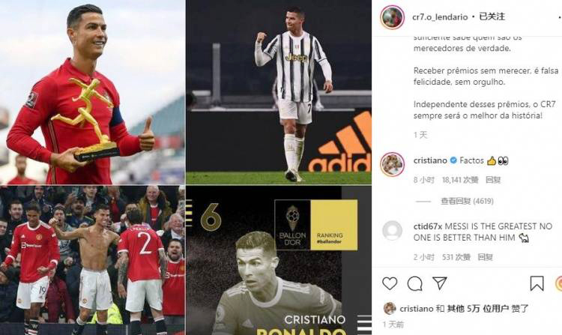The width and height of the screenshot is (562, 335).
Task: Open cristiano's commenter avatar
Action: point(392,164)
